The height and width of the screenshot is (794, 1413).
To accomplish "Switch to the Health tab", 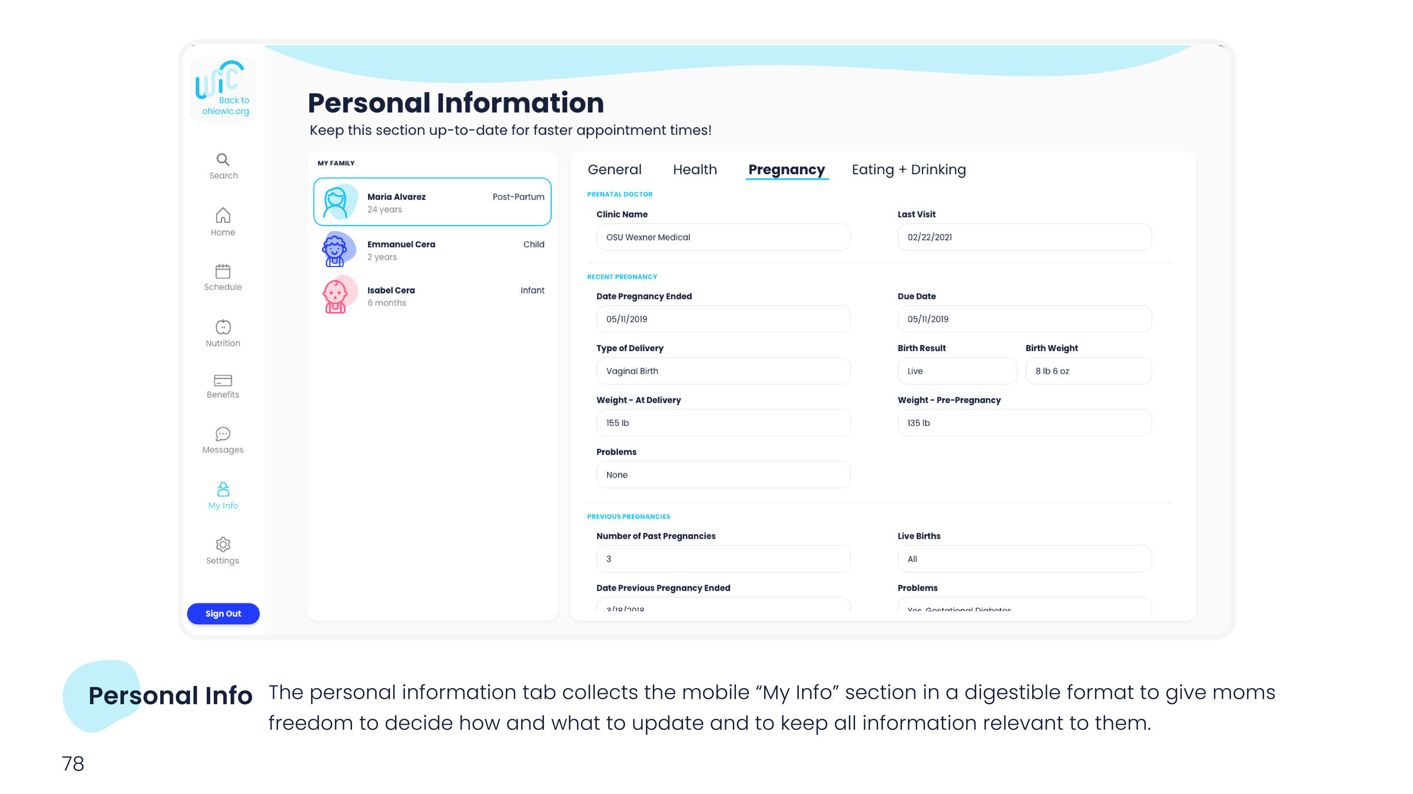I will point(695,169).
